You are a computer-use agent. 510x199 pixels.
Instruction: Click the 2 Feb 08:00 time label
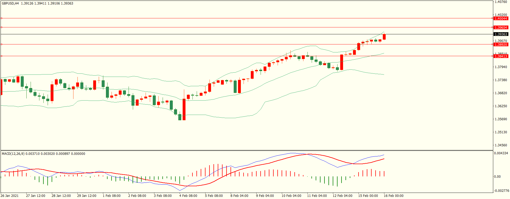137,196
